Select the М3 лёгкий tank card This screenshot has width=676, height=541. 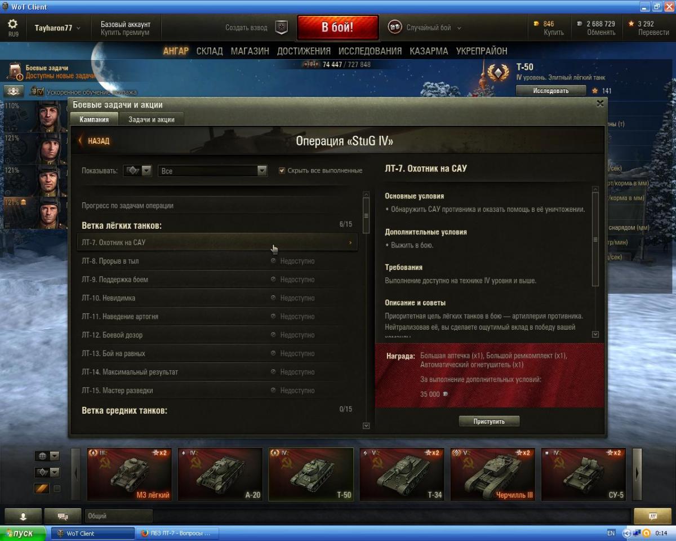click(x=130, y=475)
